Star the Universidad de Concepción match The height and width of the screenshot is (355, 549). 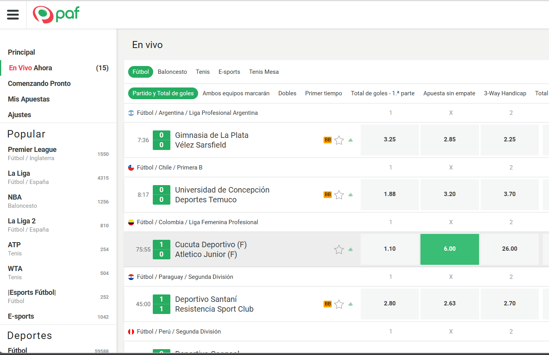[339, 194]
